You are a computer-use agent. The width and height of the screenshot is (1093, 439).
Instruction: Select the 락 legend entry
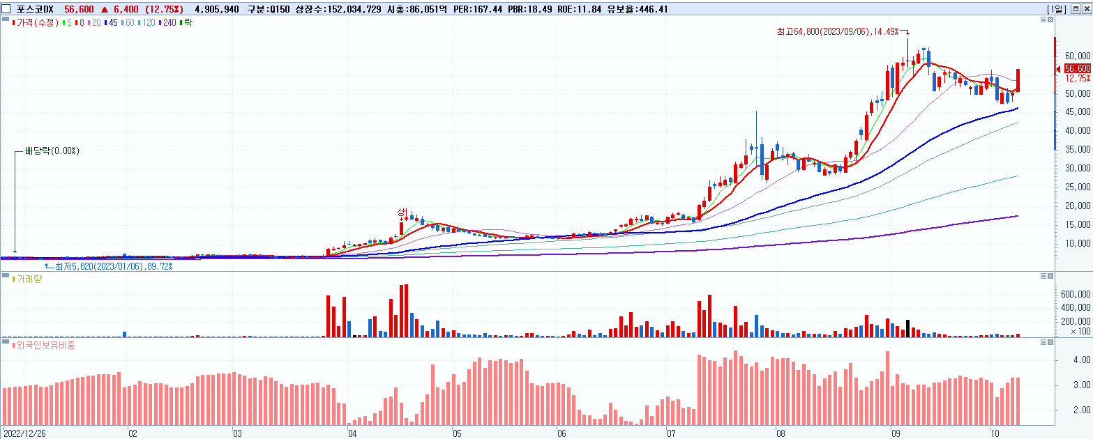pyautogui.click(x=186, y=23)
